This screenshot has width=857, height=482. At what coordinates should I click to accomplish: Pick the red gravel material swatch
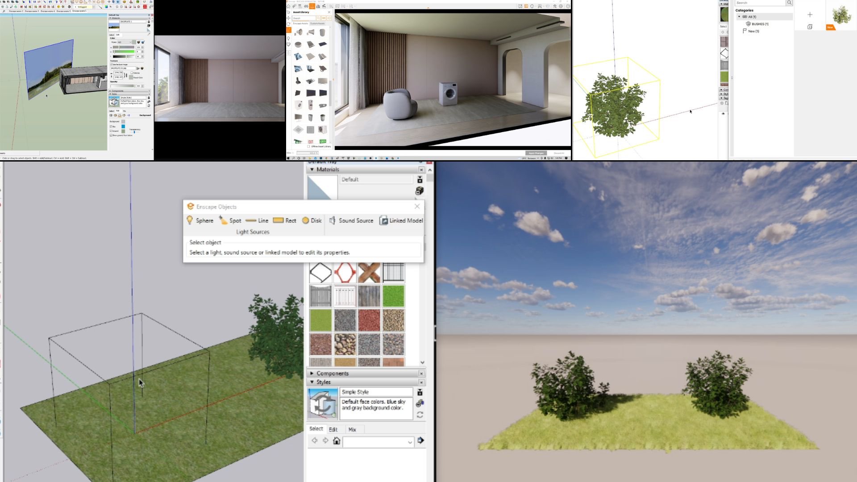[369, 320]
